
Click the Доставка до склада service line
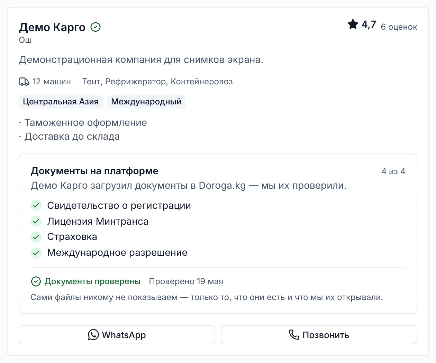click(70, 137)
